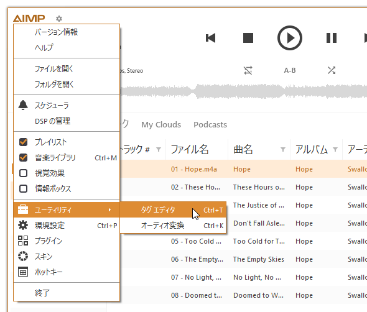367x312 pixels.
Task: Open the 曲名 column filter
Action: pyautogui.click(x=283, y=149)
